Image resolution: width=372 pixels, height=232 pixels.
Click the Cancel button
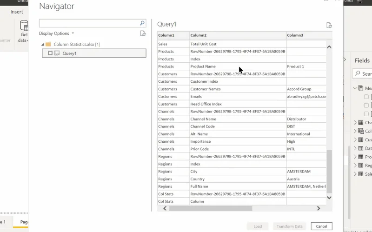coord(321,226)
